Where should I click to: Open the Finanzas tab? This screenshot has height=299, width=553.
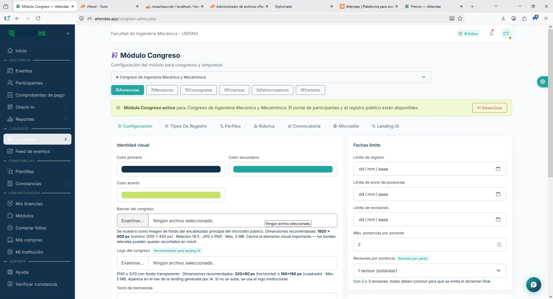pyautogui.click(x=234, y=90)
